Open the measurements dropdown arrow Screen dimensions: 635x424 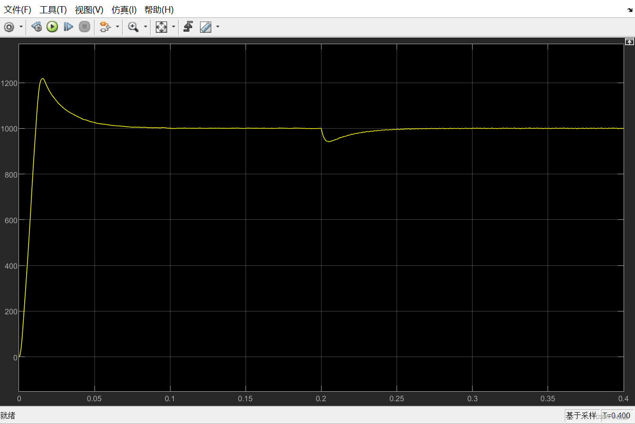[x=217, y=27]
